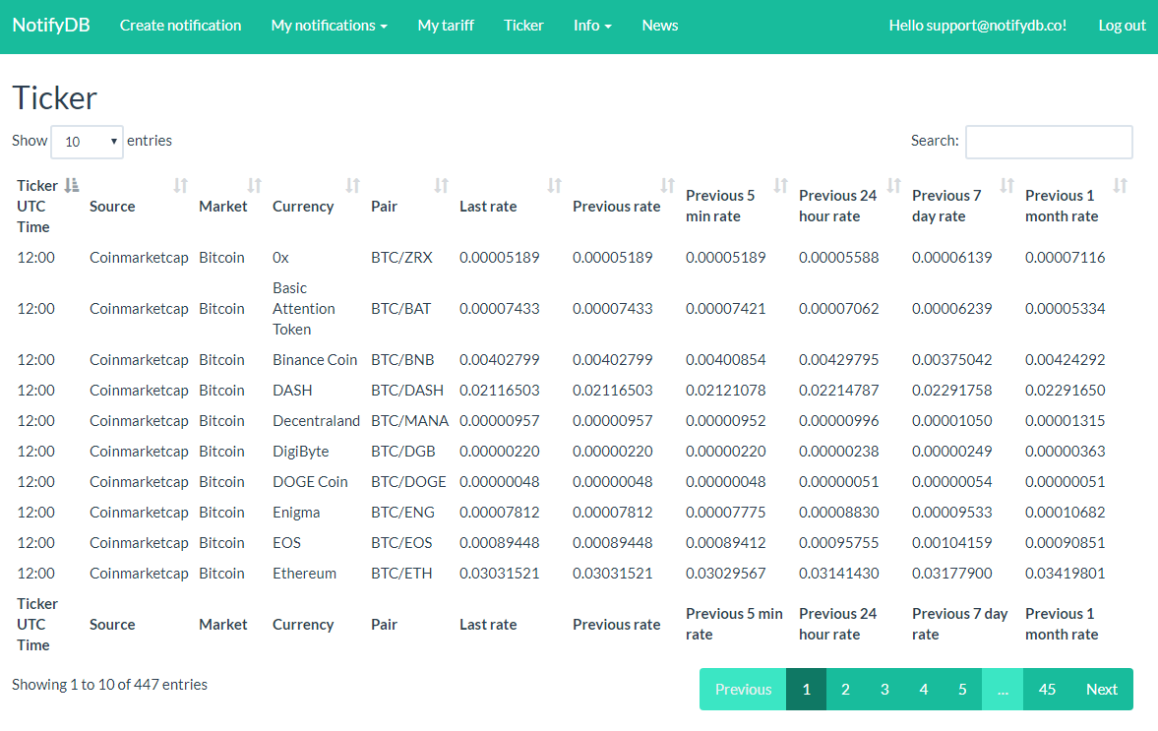Log out of NotifyDB
1158x731 pixels.
click(1122, 25)
